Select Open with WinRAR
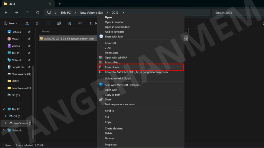 pyautogui.click(x=116, y=58)
